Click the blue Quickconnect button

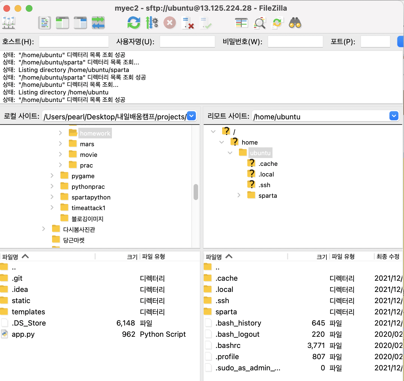point(401,41)
